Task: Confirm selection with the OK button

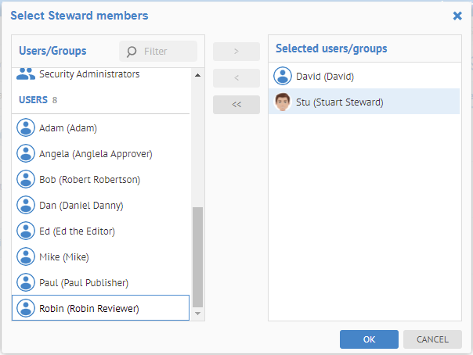Action: pyautogui.click(x=369, y=339)
